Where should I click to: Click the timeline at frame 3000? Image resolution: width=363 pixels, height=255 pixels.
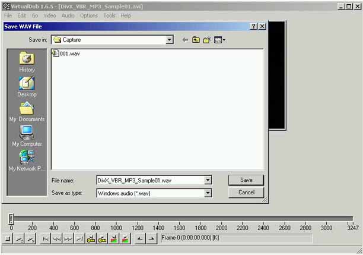point(326,219)
